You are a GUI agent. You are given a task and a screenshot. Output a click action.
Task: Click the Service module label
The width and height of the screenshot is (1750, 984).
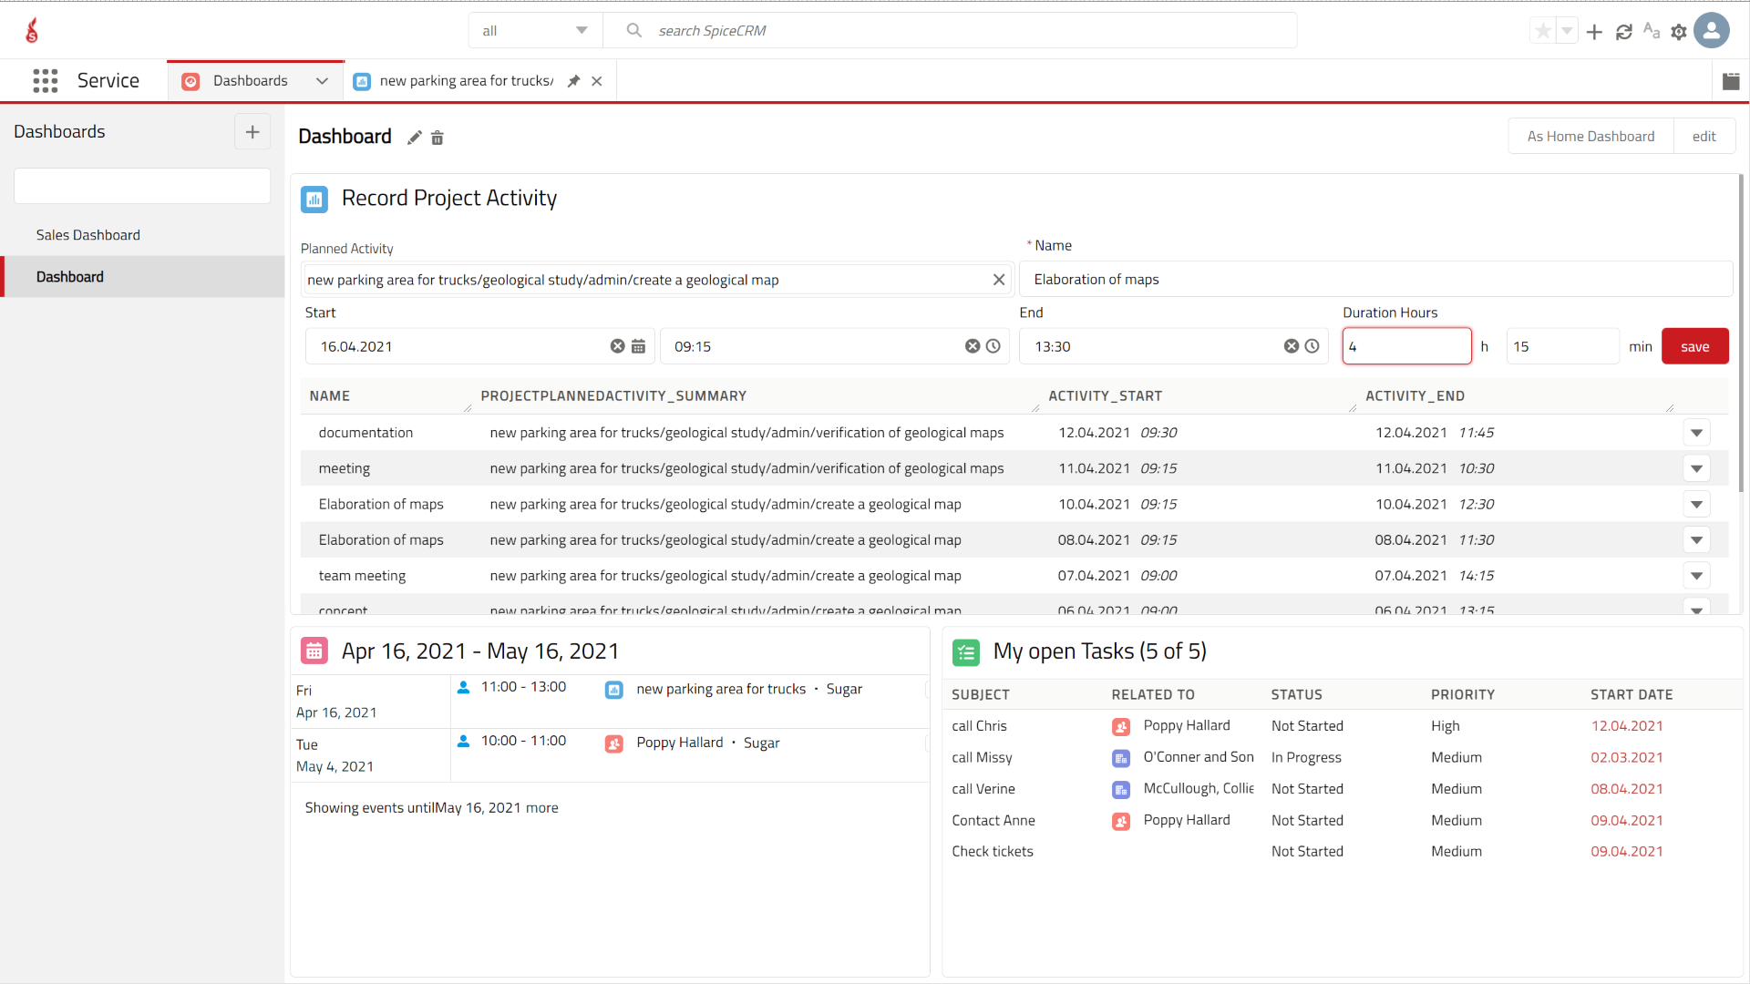(108, 80)
